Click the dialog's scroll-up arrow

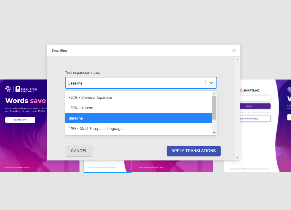coord(237,59)
